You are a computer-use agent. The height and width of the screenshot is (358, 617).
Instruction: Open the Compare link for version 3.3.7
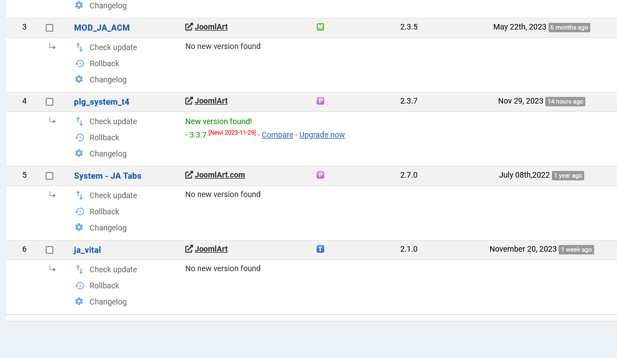click(277, 135)
